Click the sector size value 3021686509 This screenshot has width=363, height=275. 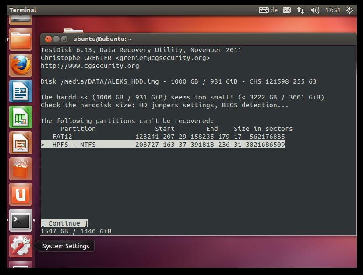pos(265,145)
